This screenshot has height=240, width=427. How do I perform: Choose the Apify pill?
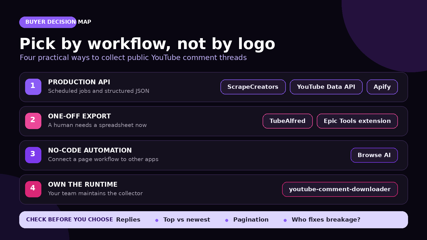tap(382, 87)
